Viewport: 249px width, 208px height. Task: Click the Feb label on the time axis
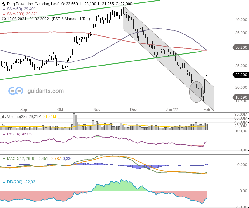pyautogui.click(x=207, y=110)
